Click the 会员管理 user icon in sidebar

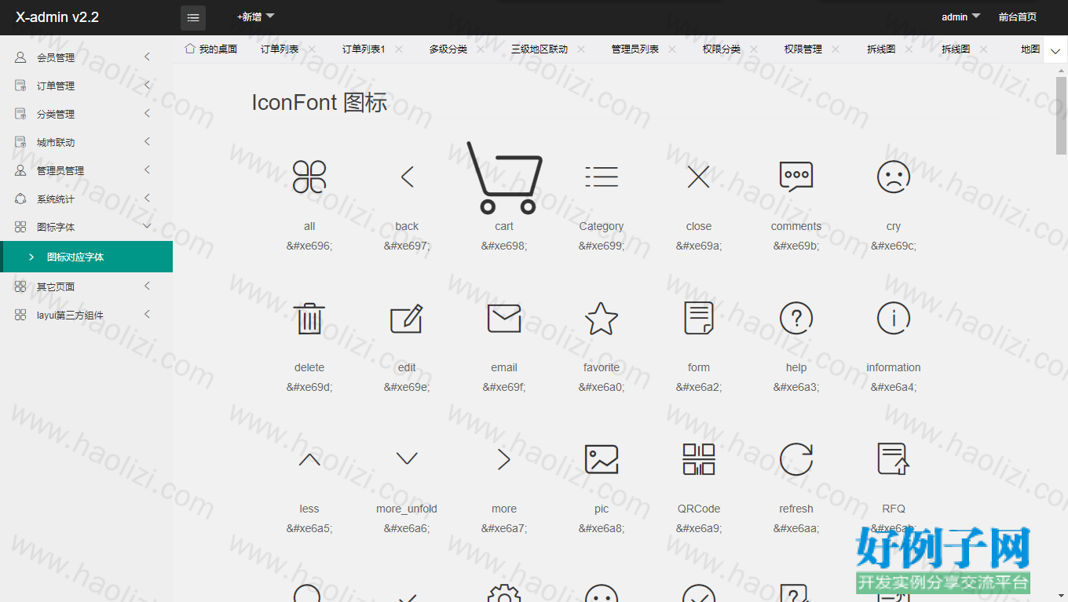pos(20,57)
